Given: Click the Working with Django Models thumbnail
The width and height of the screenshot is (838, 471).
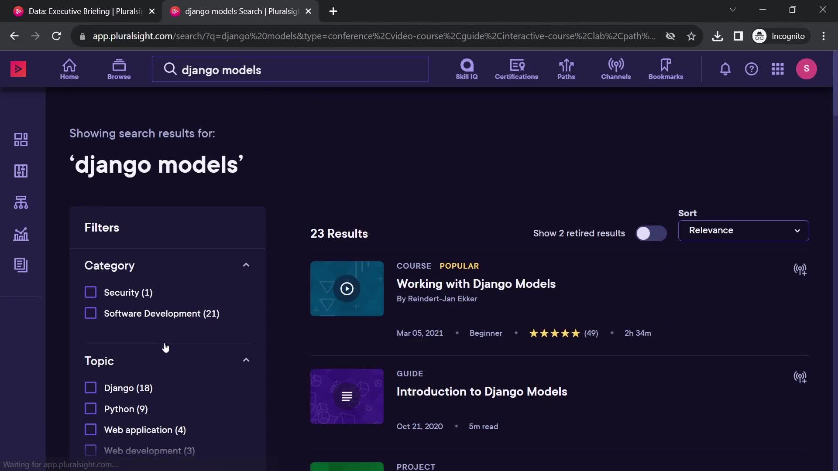Looking at the screenshot, I should (x=347, y=288).
